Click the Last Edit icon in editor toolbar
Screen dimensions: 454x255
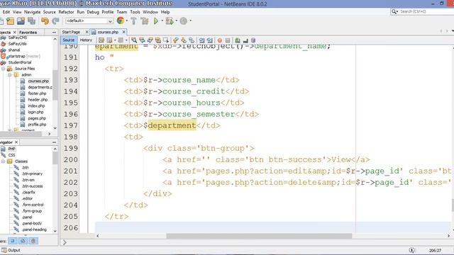(101, 40)
